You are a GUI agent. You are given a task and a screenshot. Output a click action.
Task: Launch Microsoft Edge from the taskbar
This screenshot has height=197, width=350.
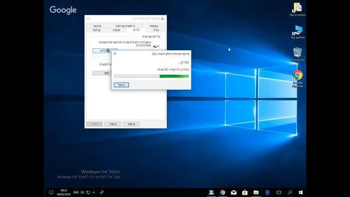267,192
